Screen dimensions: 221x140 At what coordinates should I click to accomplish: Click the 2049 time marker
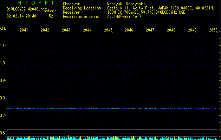[192, 30]
